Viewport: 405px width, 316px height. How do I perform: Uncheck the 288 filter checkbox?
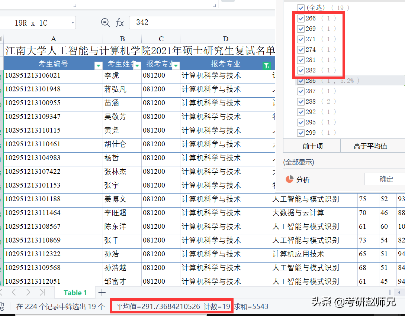pyautogui.click(x=300, y=101)
